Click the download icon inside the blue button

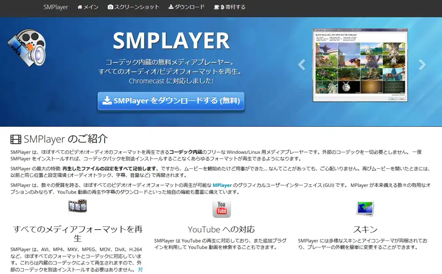click(107, 100)
